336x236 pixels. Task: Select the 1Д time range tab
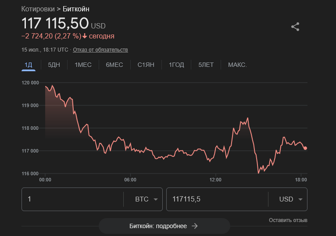[x=28, y=65]
